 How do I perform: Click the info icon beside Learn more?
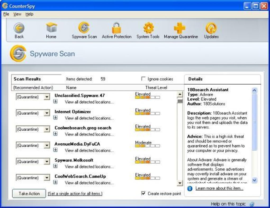tap(190, 189)
